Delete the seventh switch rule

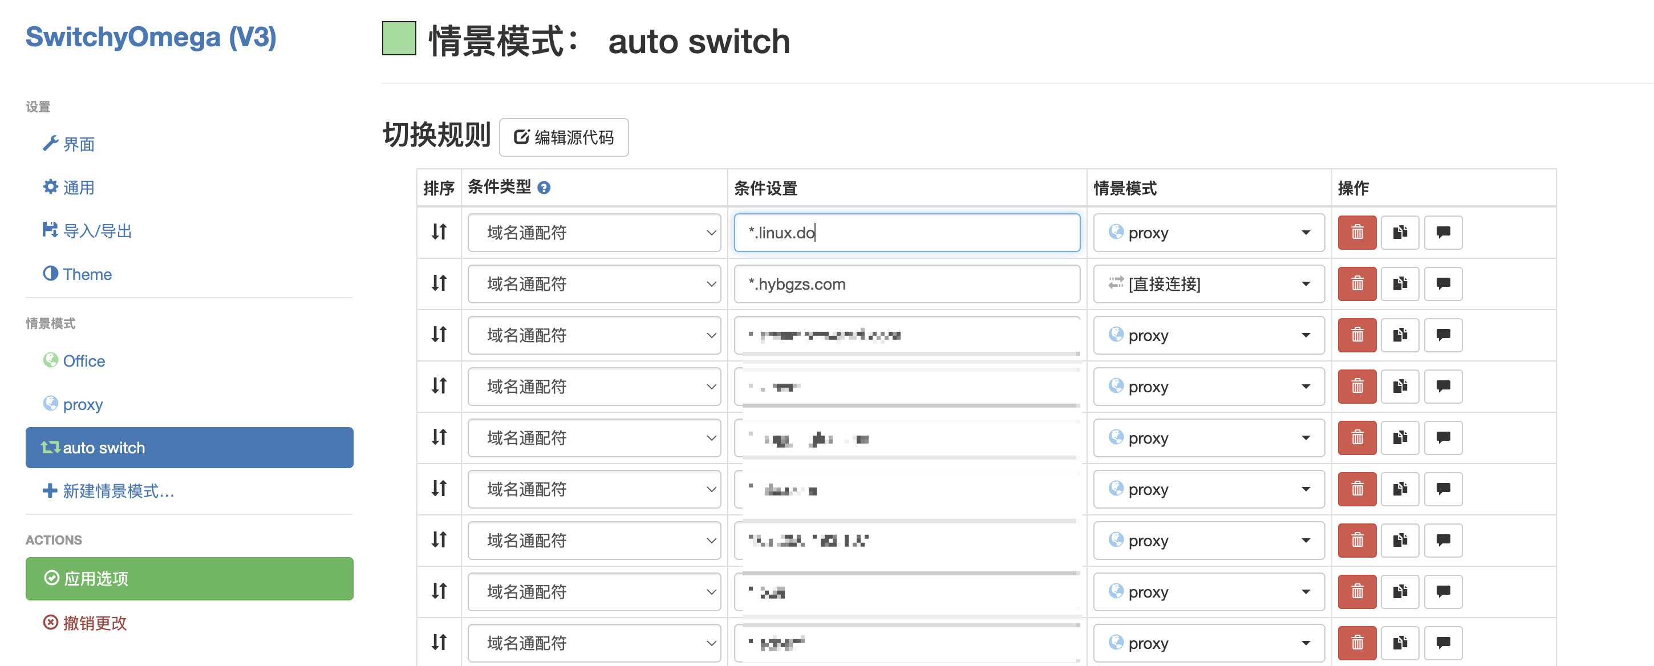click(1357, 540)
